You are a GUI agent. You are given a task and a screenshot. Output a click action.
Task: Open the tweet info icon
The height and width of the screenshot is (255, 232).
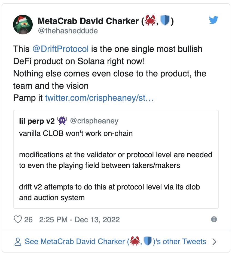(214, 219)
